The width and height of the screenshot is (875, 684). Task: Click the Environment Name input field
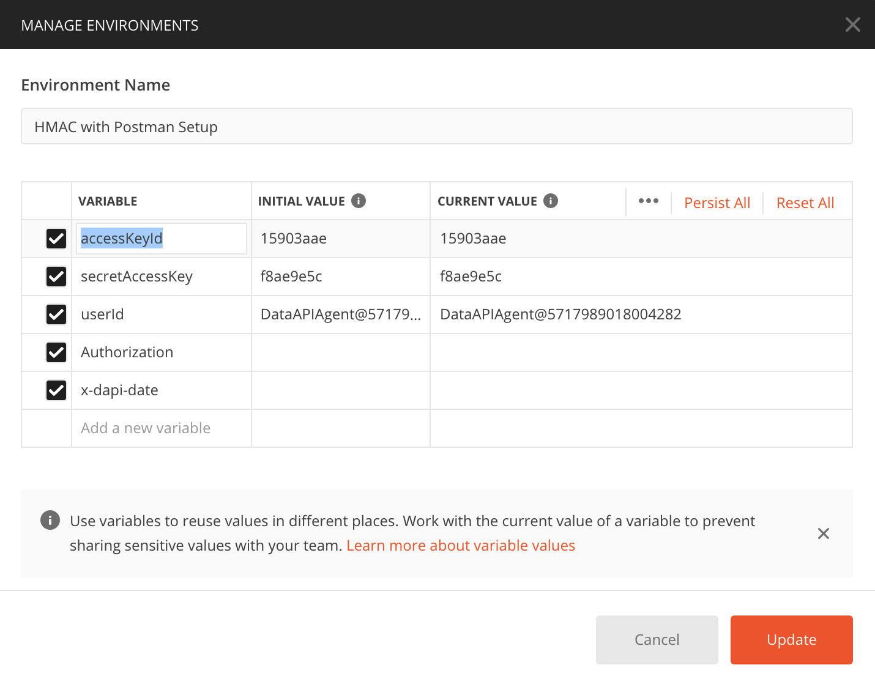click(436, 126)
